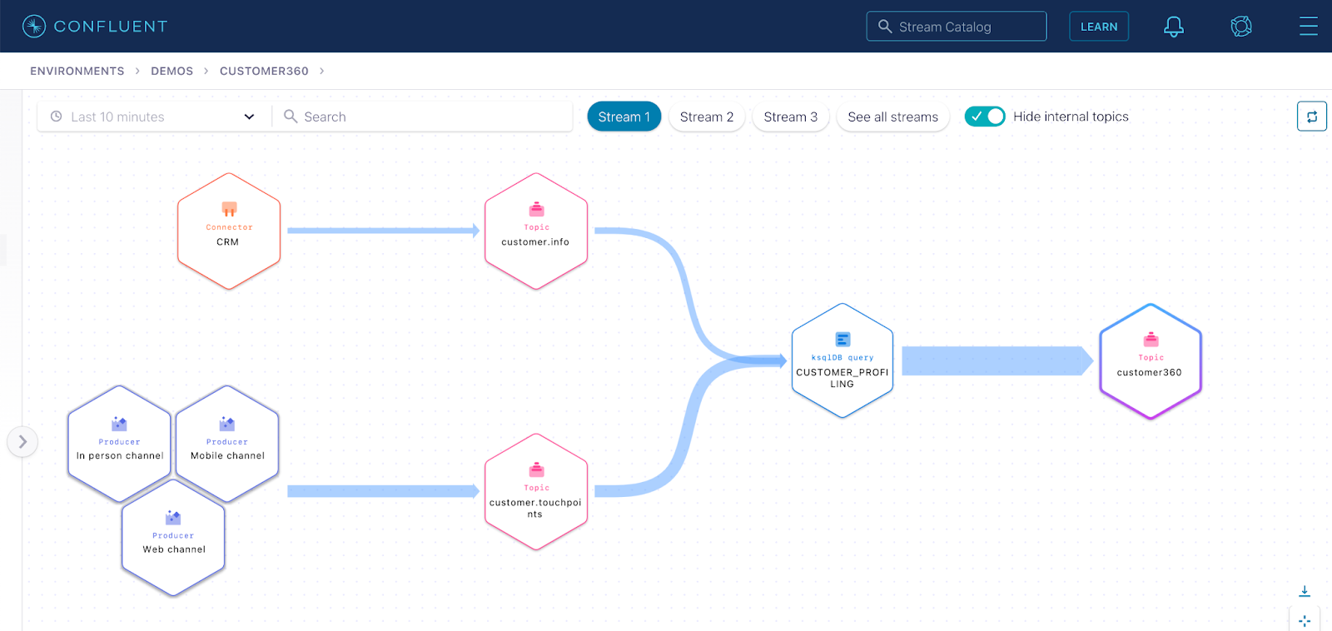Select the CUSTOMER_PROFILING ksqlDB query node
1332x631 pixels.
pos(842,360)
